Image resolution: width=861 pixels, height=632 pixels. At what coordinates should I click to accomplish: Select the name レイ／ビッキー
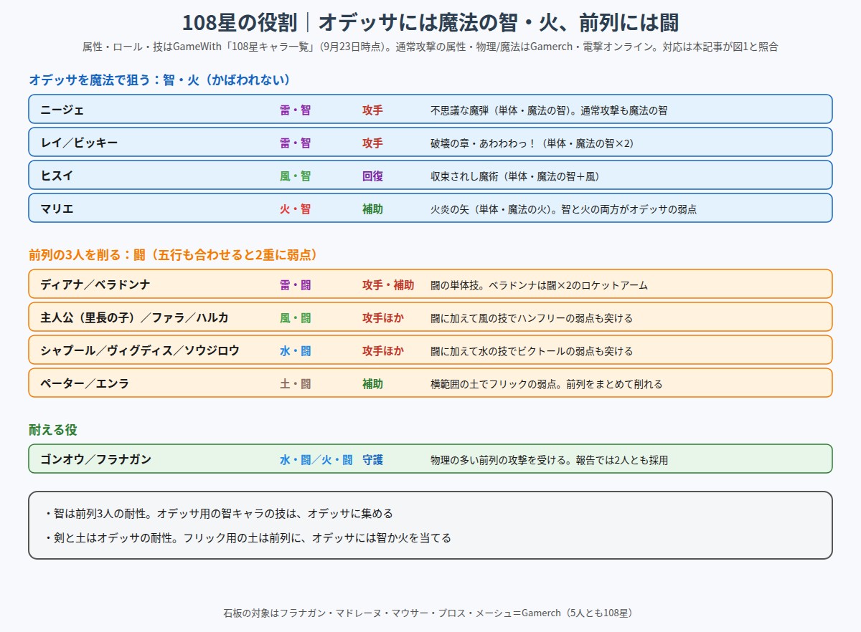pos(79,143)
